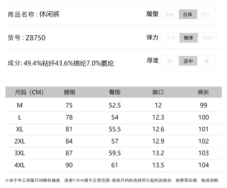The width and height of the screenshot is (227, 188).
Task: Click hip value 55.5 in XL row
Action: point(115,129)
